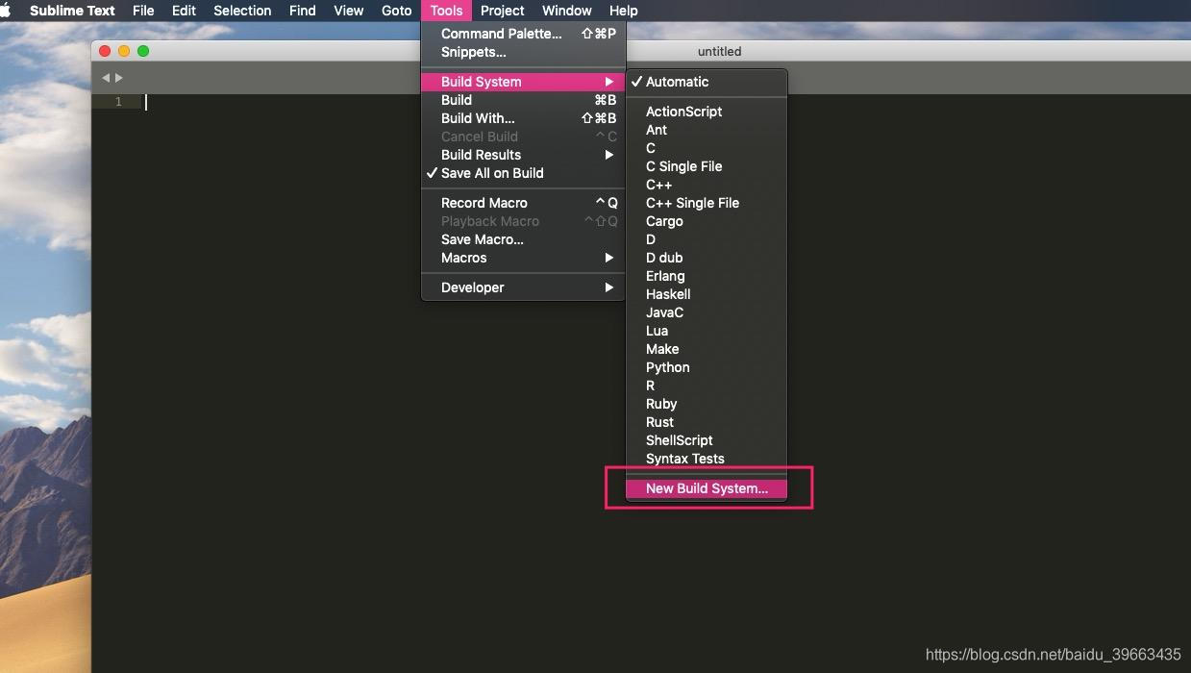Select Lua build system

(707, 331)
